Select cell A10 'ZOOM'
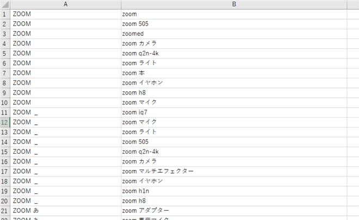359x220 pixels. coord(65,103)
